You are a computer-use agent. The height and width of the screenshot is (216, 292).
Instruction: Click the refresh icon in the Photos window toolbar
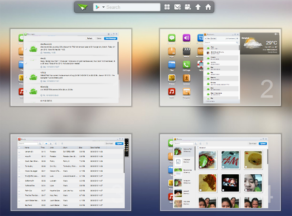201,144
